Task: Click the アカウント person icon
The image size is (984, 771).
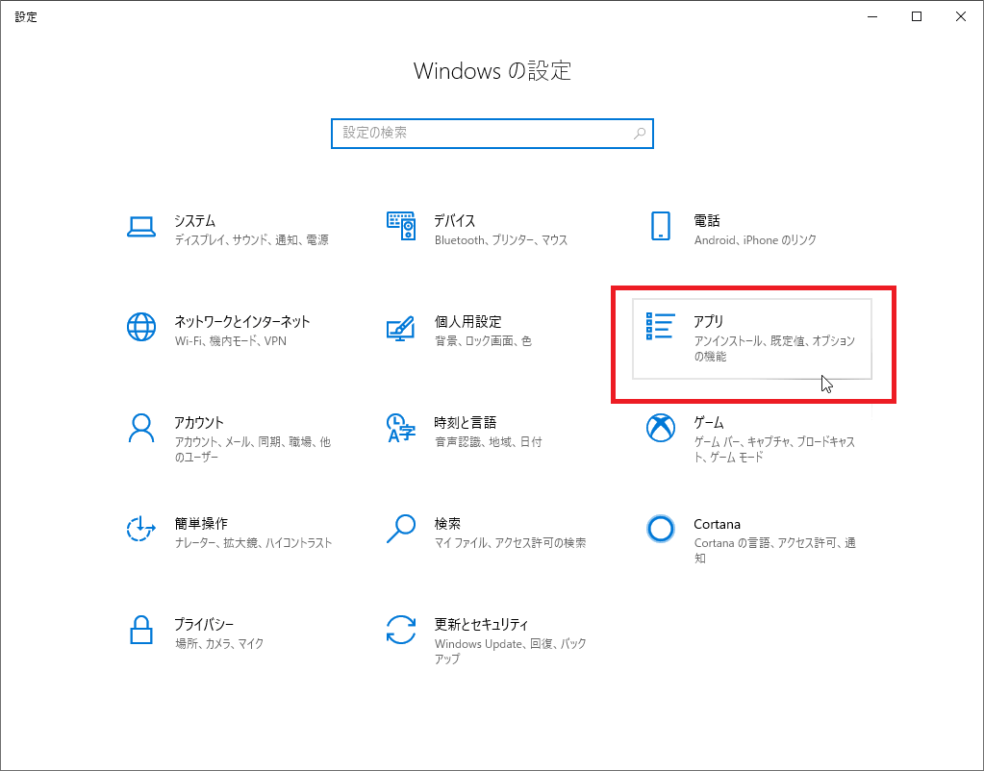Action: (x=141, y=428)
